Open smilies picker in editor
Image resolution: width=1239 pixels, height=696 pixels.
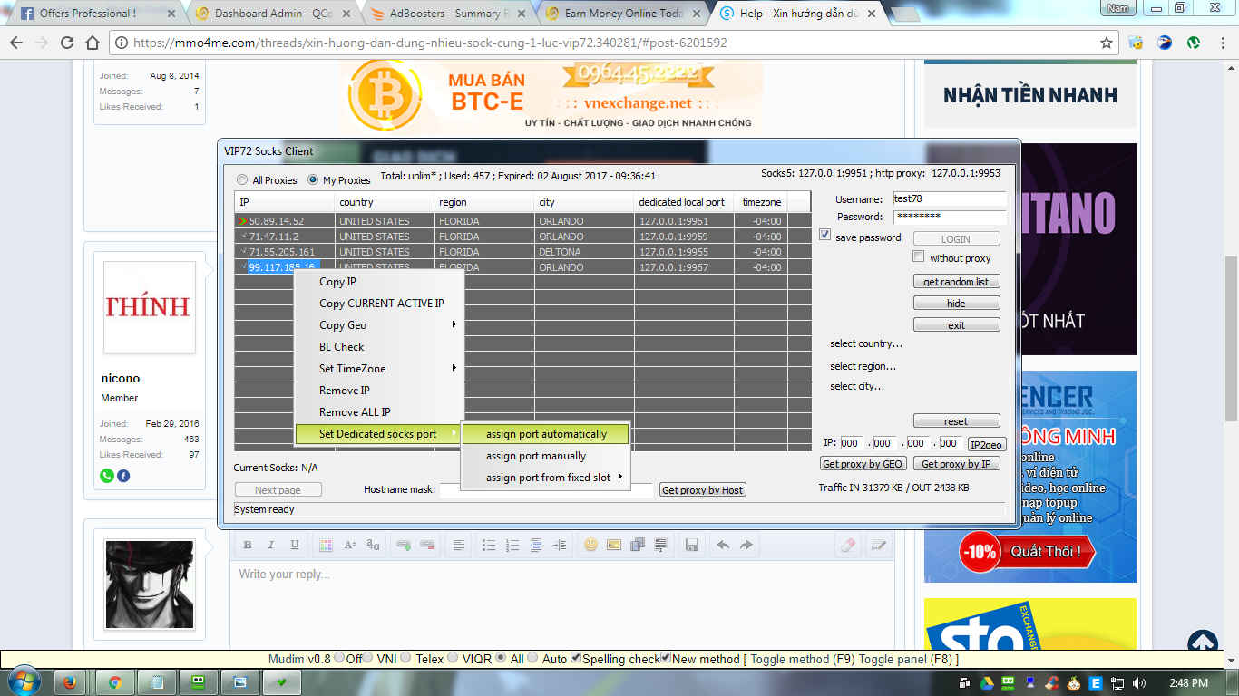590,545
